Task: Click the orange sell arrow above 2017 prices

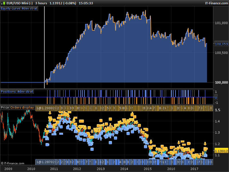Action: pos(205,144)
